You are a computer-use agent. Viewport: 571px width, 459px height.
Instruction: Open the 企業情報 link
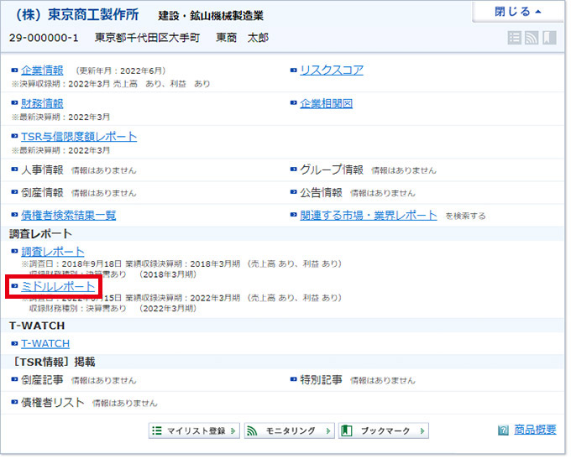coord(42,70)
